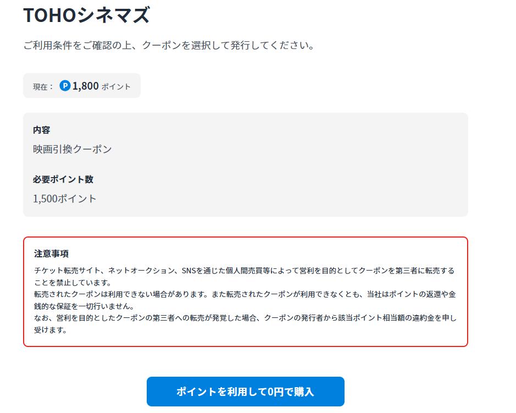Click the sentence starting 転売されたクーポンは利用できない

point(245,300)
